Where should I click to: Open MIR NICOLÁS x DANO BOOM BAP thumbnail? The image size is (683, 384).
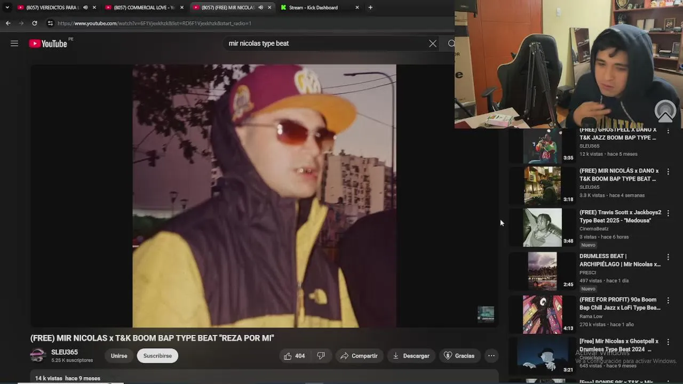(542, 185)
